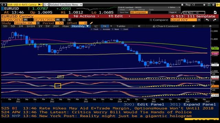Viewport: 220px width, 123px height.
Task: Open the Msg envelope icon
Action: tap(182, 5)
